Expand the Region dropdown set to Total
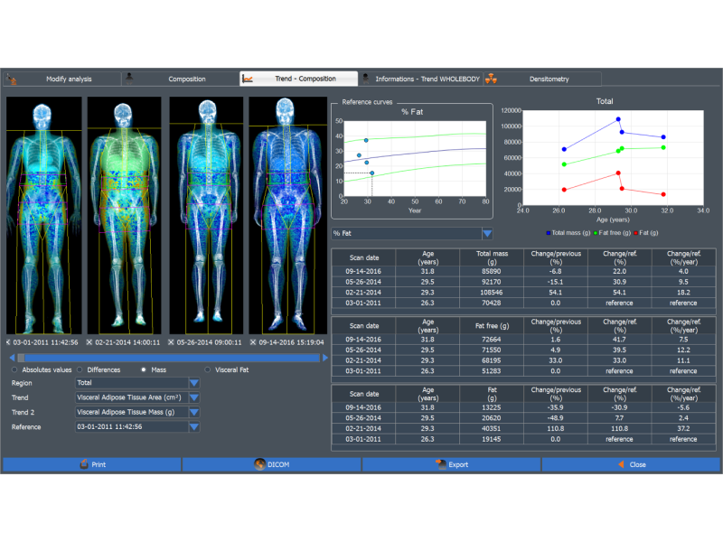The width and height of the screenshot is (723, 542). coord(193,383)
